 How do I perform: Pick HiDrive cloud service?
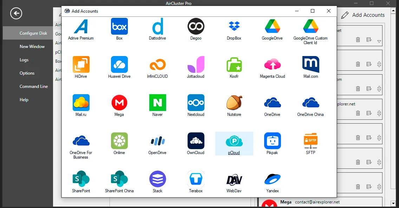tap(81, 67)
